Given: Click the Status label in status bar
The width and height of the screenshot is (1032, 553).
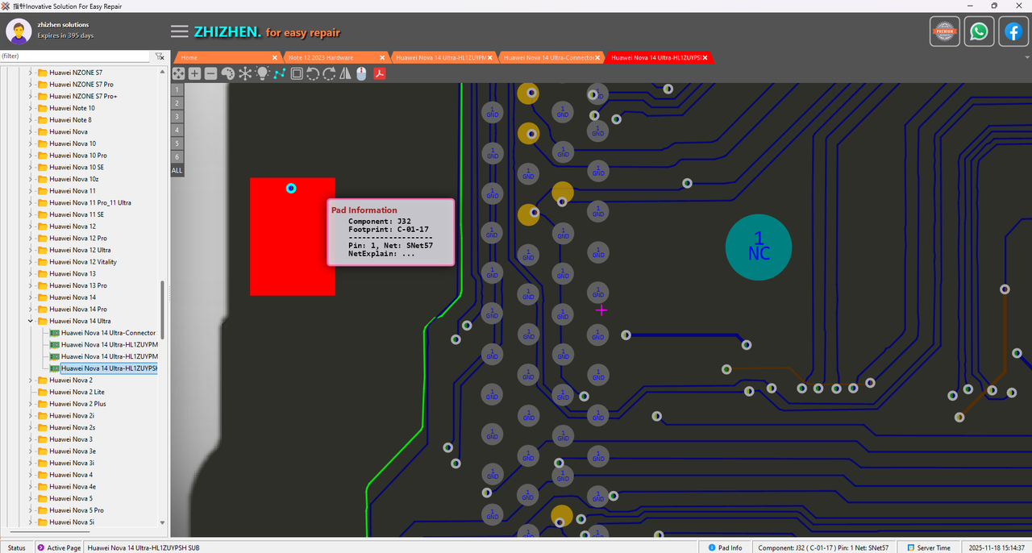Looking at the screenshot, I should click(16, 547).
